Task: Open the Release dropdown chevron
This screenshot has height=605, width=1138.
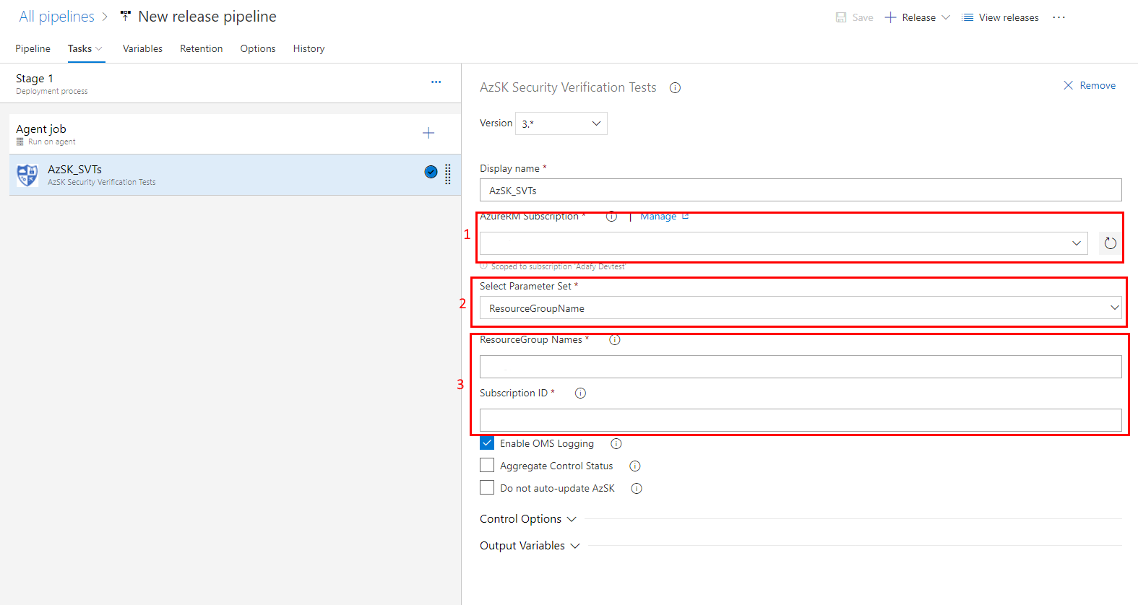Action: coord(946,17)
